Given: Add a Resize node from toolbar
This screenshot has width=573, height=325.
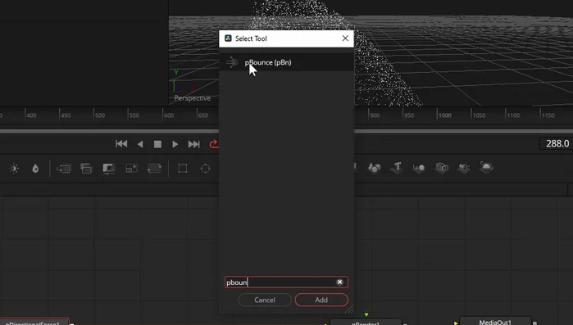Looking at the screenshot, I should (131, 169).
